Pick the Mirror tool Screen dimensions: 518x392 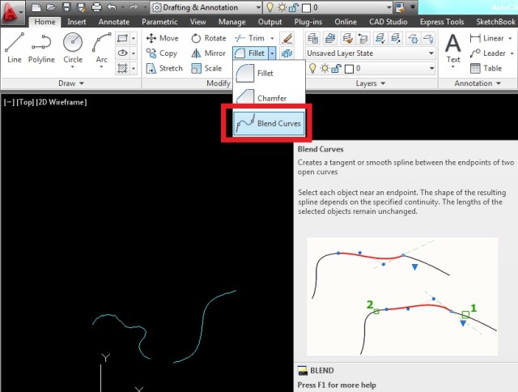tap(209, 53)
